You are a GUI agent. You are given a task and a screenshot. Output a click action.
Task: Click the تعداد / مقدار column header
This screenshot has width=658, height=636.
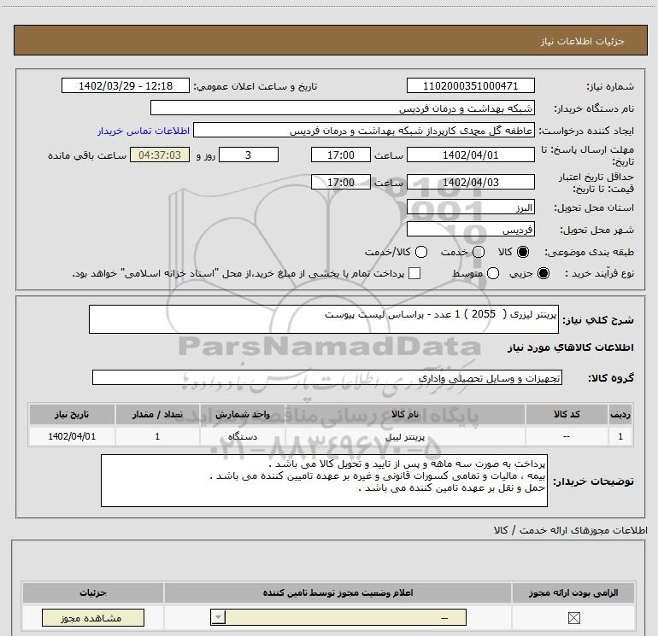point(157,414)
